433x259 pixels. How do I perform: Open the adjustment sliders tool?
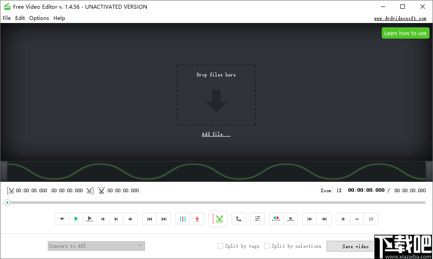tap(257, 219)
